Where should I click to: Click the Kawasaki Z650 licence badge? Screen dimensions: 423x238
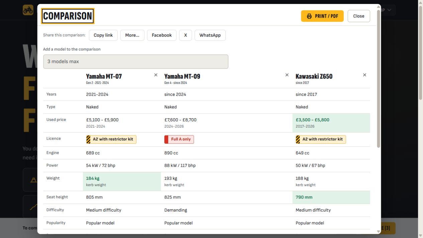(x=321, y=139)
